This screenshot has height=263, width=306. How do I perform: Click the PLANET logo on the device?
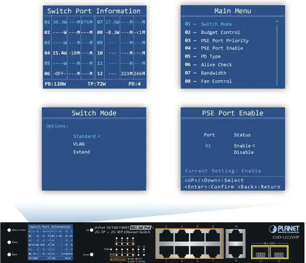tap(285, 228)
